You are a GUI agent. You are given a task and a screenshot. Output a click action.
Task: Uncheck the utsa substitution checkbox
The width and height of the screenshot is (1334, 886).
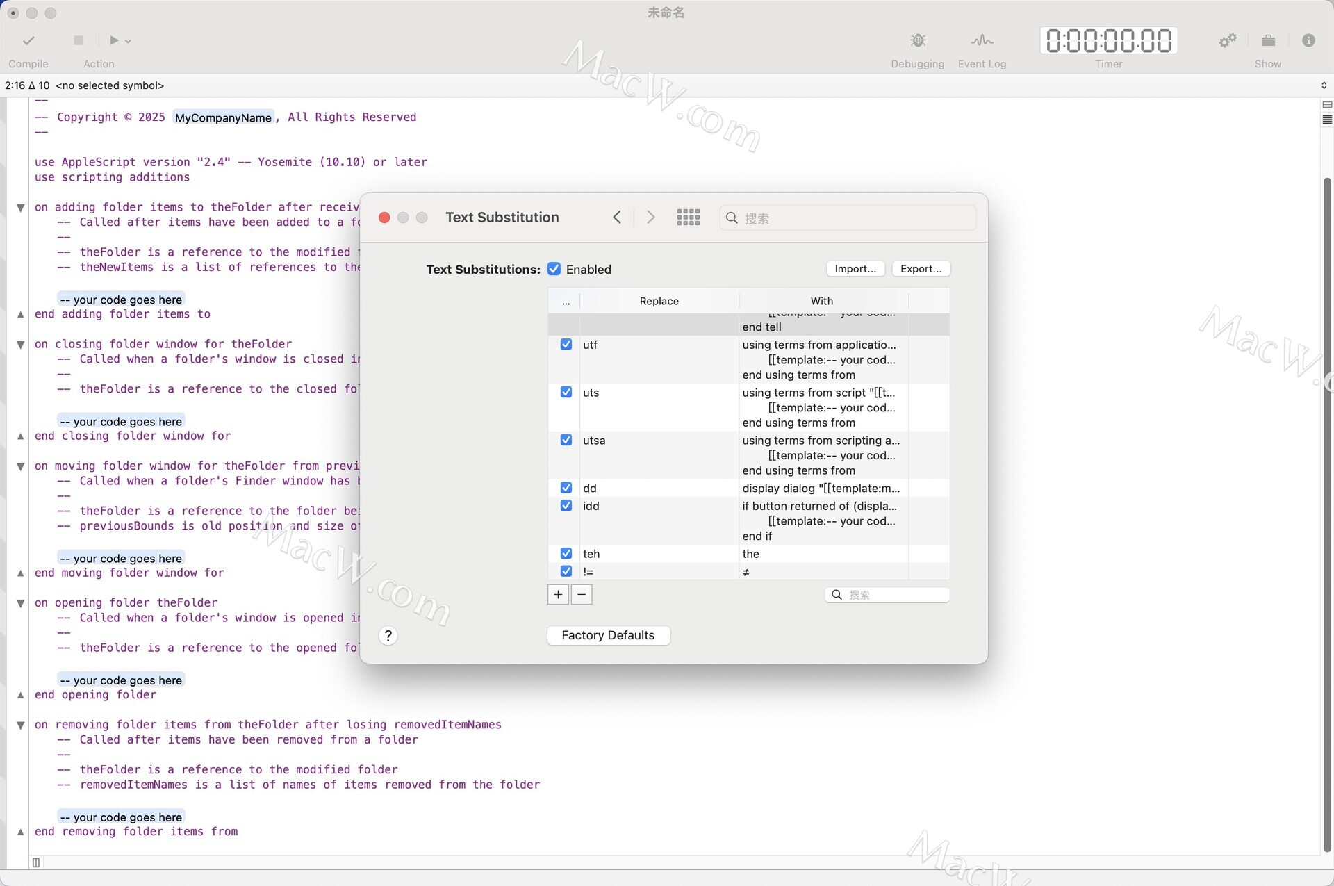click(x=566, y=441)
